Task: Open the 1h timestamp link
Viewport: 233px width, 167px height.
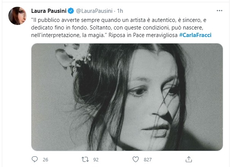Action: pos(120,11)
